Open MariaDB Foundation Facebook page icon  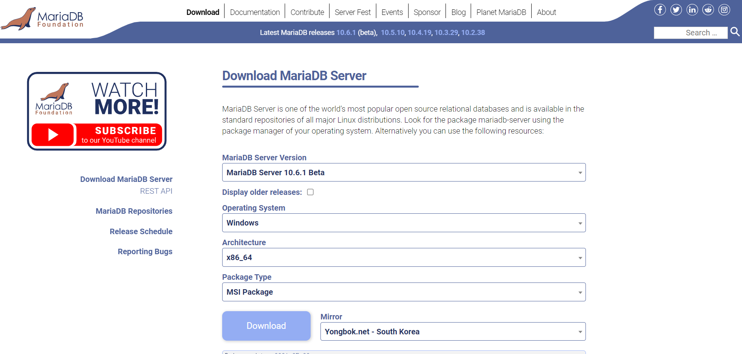click(x=660, y=9)
